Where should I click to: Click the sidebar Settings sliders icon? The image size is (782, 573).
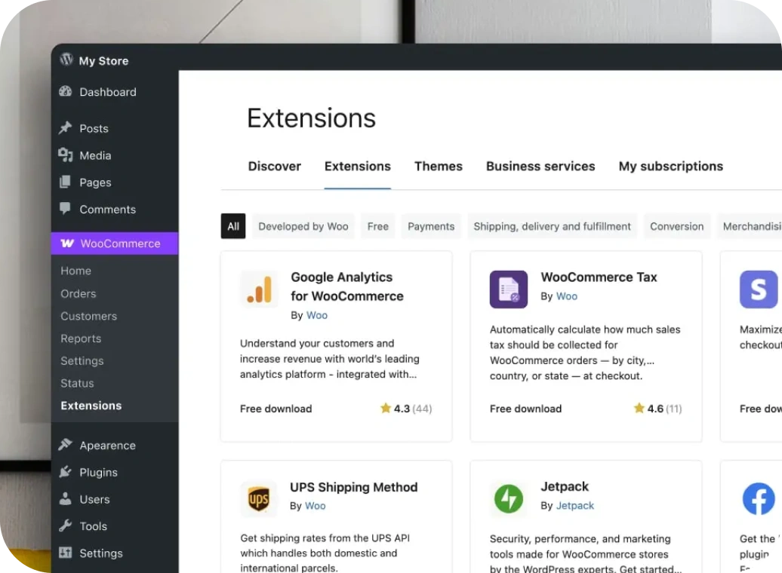tap(66, 552)
